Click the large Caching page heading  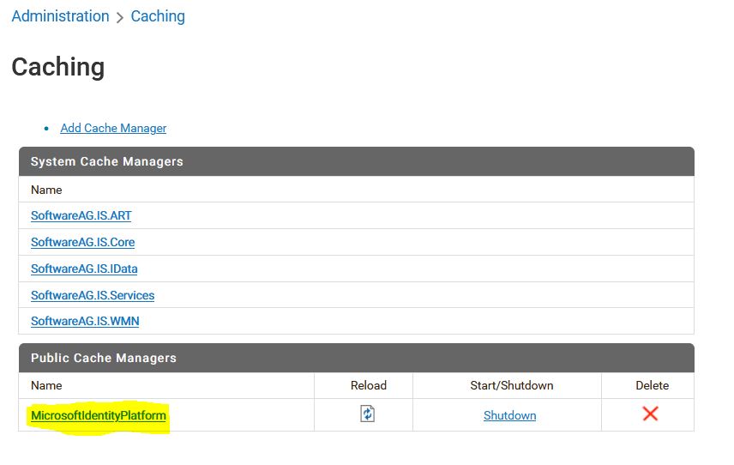58,67
